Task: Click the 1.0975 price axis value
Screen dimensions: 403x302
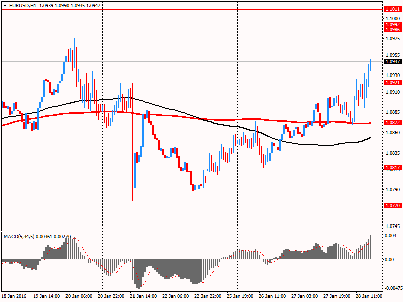Action: pos(392,38)
